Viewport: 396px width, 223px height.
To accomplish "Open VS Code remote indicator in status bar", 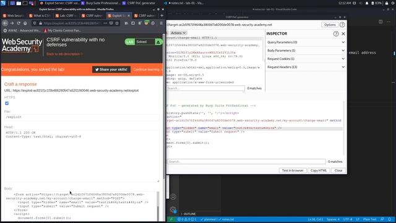I will pyautogui.click(x=171, y=219).
